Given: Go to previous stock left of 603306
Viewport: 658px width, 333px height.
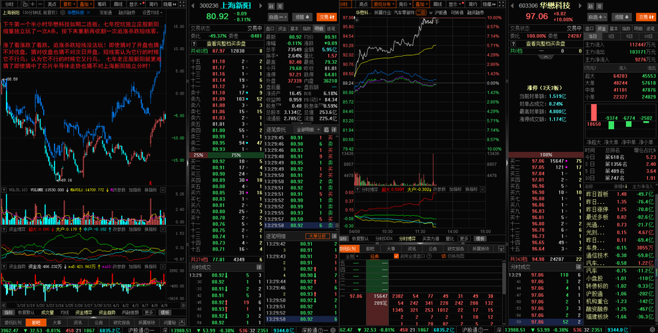Looking at the screenshot, I should click(512, 6).
